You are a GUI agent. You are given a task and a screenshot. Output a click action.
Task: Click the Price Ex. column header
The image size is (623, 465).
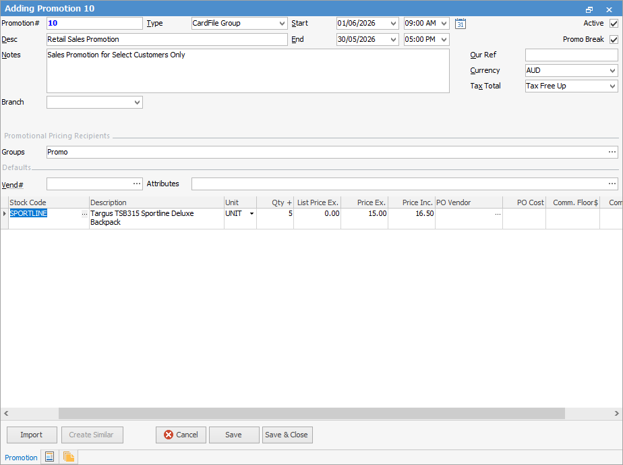point(364,202)
